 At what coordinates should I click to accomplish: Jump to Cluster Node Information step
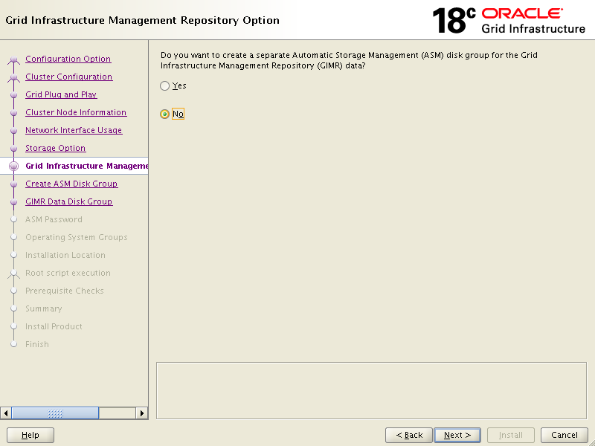(x=76, y=112)
